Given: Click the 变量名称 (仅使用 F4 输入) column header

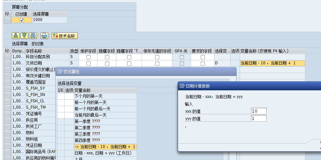Looking at the screenshot, I should click(272, 51).
